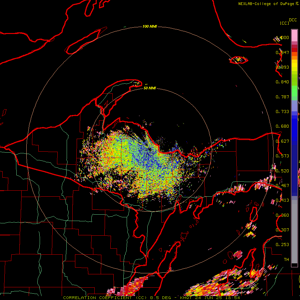Click the 100 NMI range ring label
The height and width of the screenshot is (300, 300).
(x=150, y=26)
